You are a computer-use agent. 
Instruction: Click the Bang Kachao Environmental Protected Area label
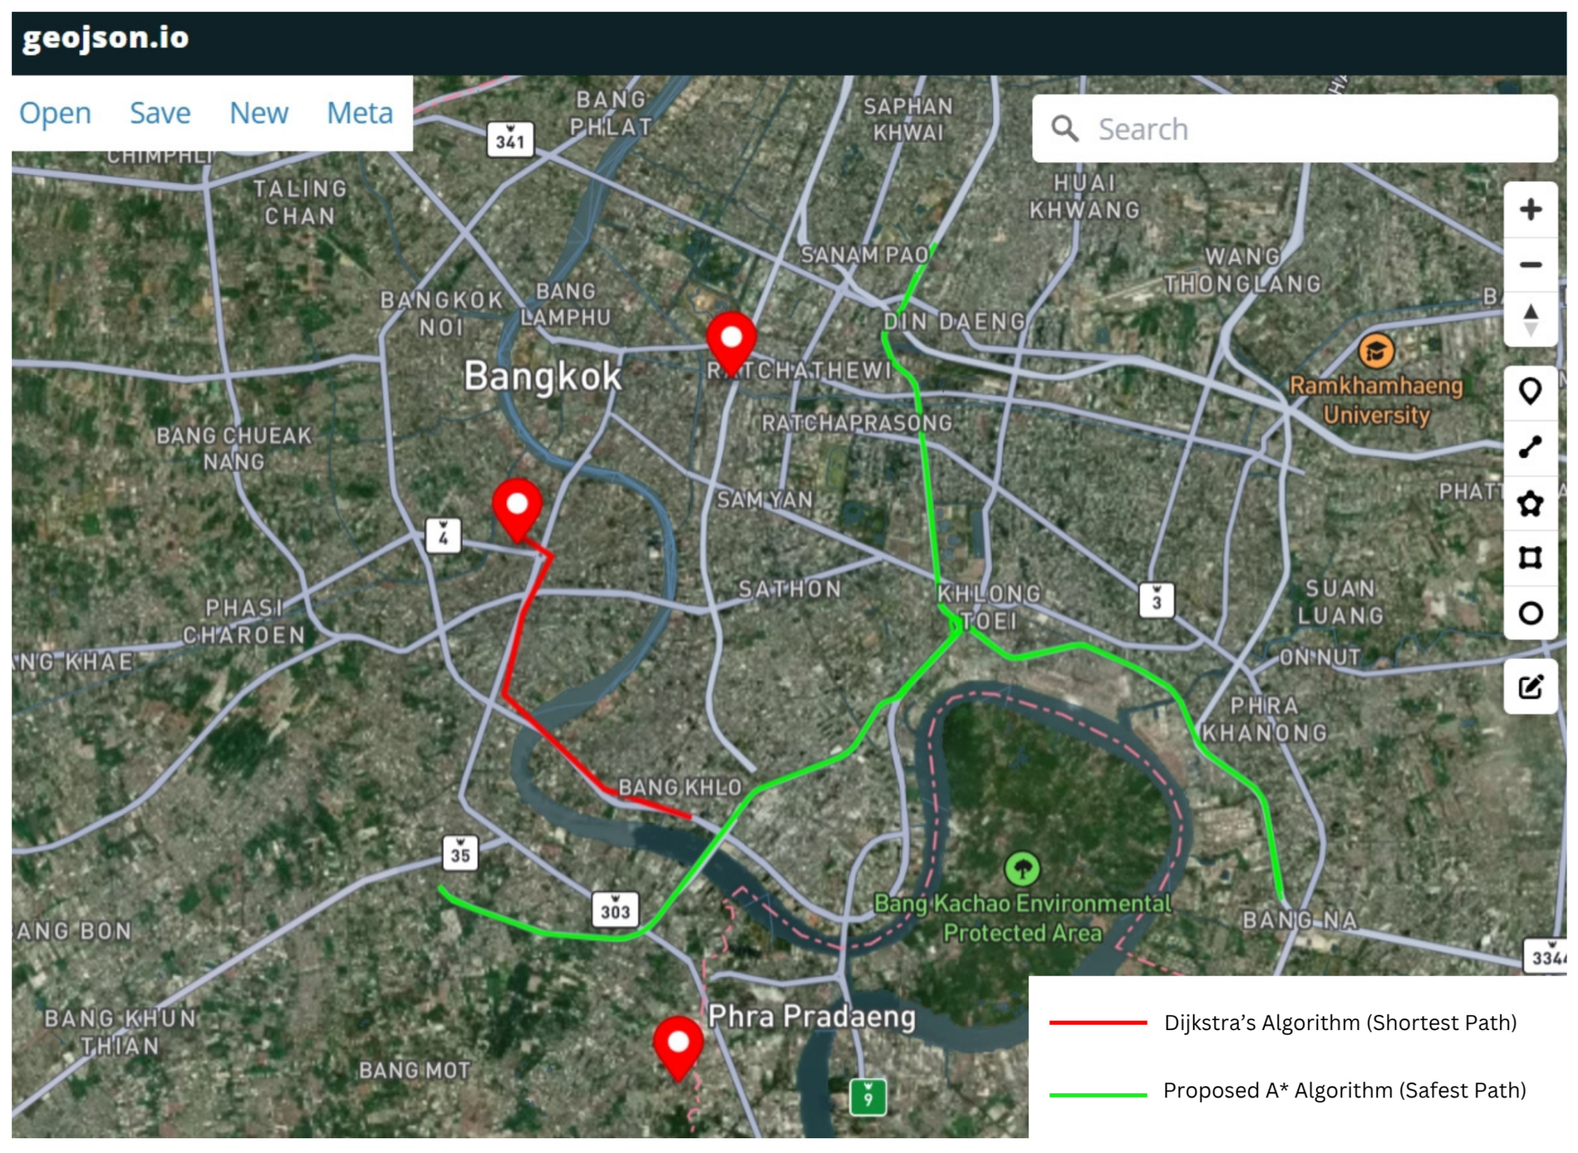(1022, 919)
